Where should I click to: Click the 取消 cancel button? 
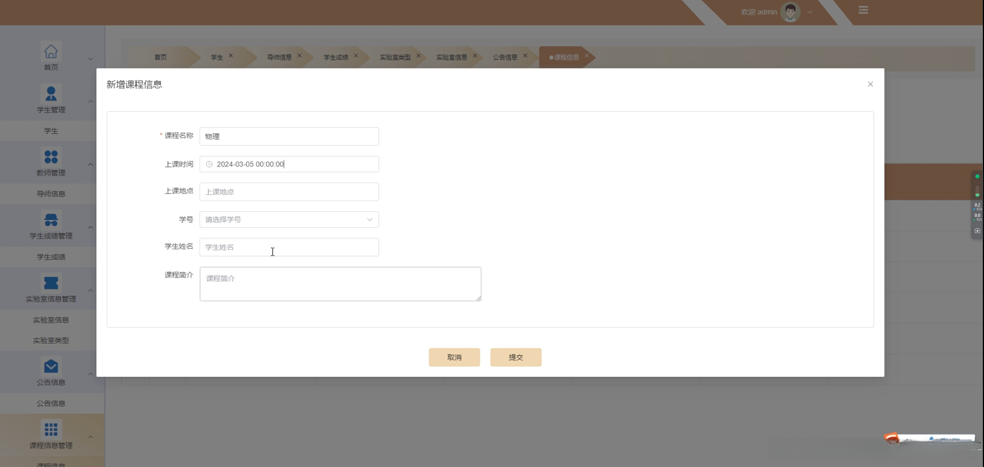(454, 357)
